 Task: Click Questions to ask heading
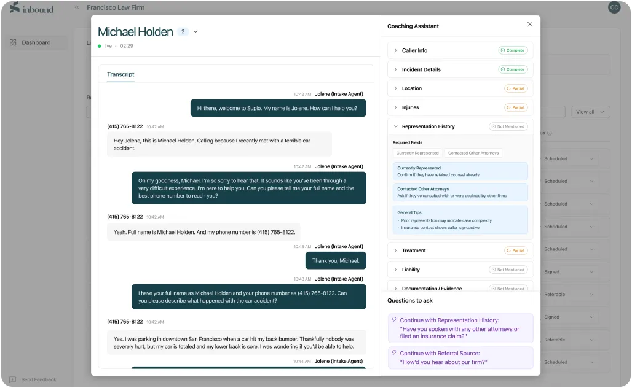pos(410,300)
